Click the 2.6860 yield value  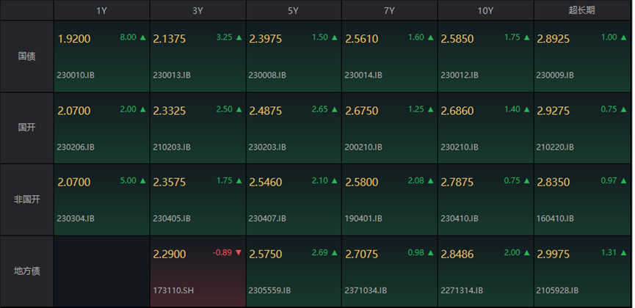pos(457,111)
